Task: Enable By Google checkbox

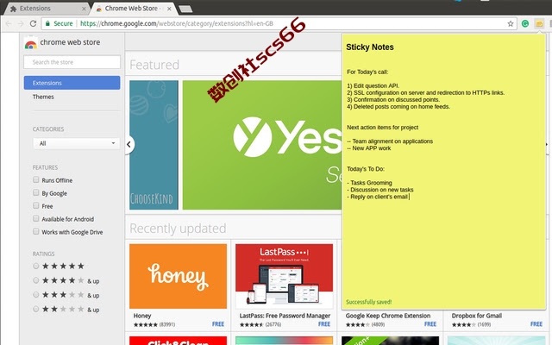Action: click(x=36, y=192)
